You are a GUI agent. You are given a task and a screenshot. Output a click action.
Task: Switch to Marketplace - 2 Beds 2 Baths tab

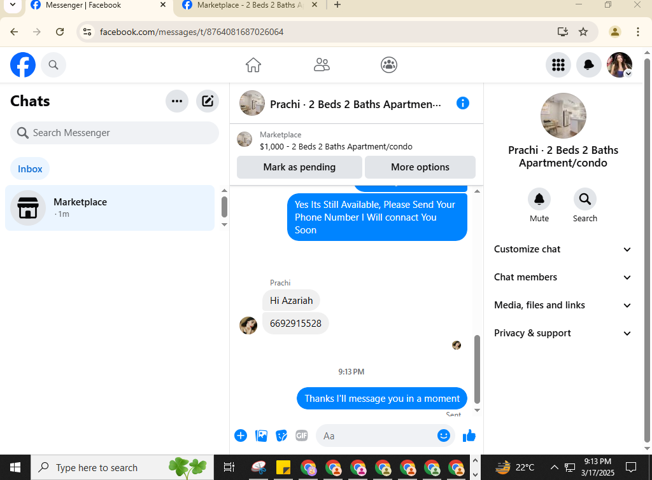point(250,5)
